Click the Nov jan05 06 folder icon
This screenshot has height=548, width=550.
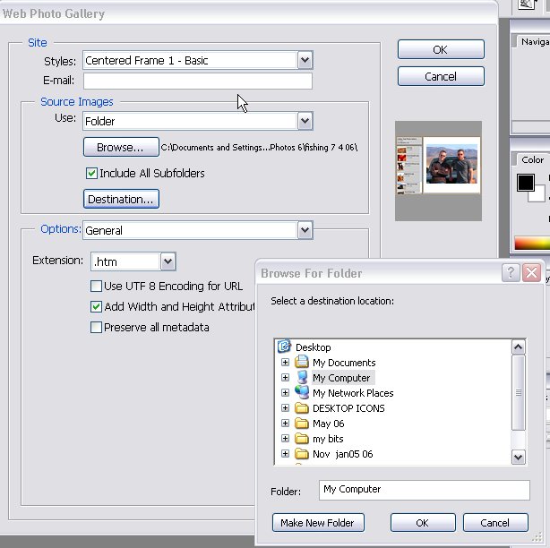click(x=302, y=454)
